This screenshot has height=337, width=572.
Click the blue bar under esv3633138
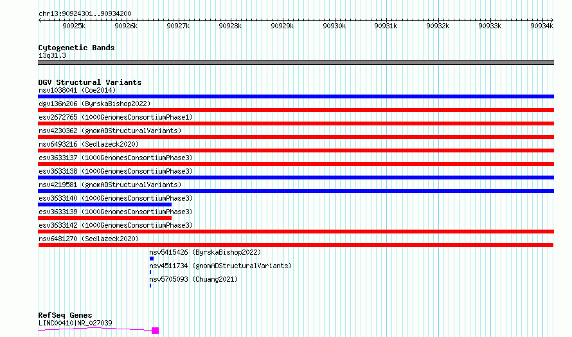(296, 178)
